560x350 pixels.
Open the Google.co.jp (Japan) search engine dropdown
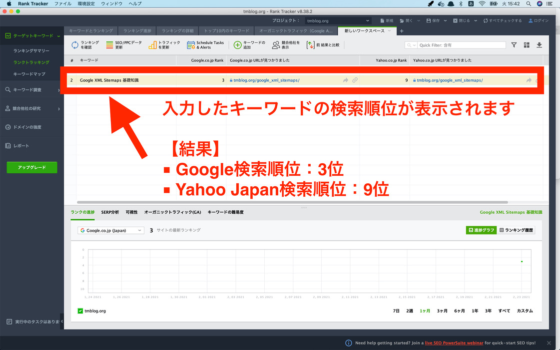tap(111, 231)
